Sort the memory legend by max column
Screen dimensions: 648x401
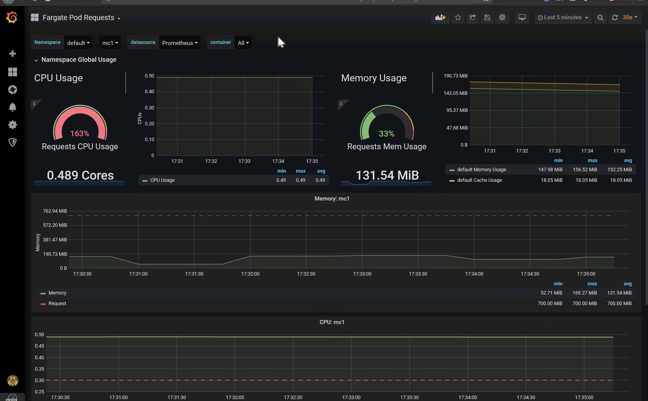592,284
